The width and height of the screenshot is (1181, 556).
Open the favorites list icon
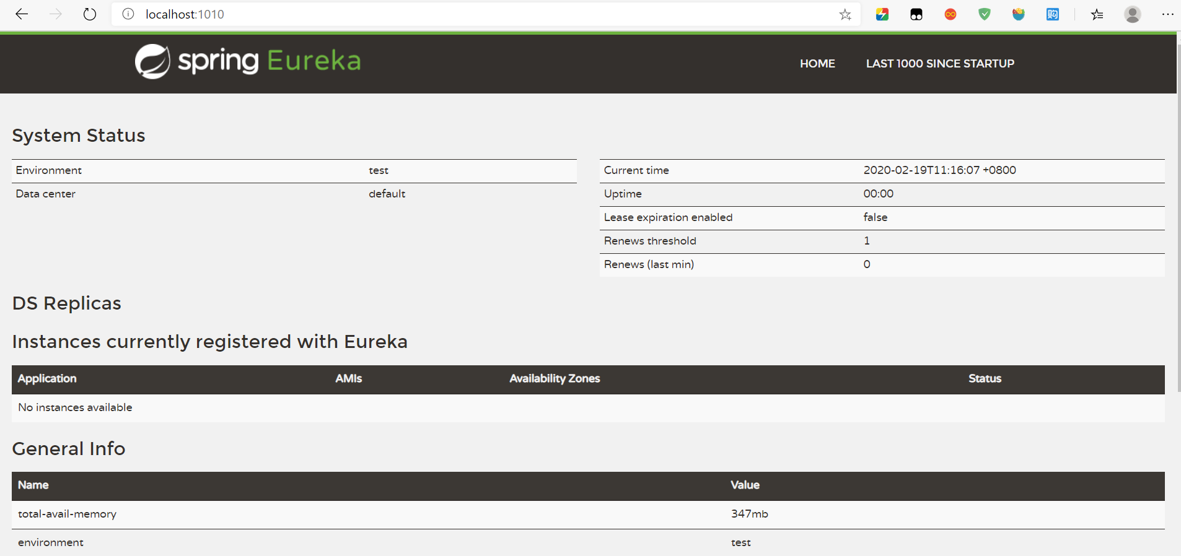pyautogui.click(x=1097, y=14)
